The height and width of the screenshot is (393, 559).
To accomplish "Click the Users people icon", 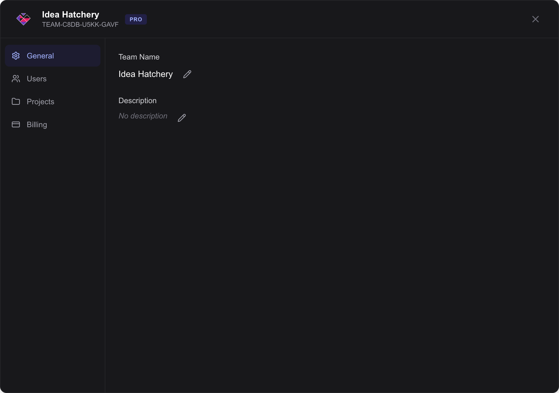I will click(16, 79).
